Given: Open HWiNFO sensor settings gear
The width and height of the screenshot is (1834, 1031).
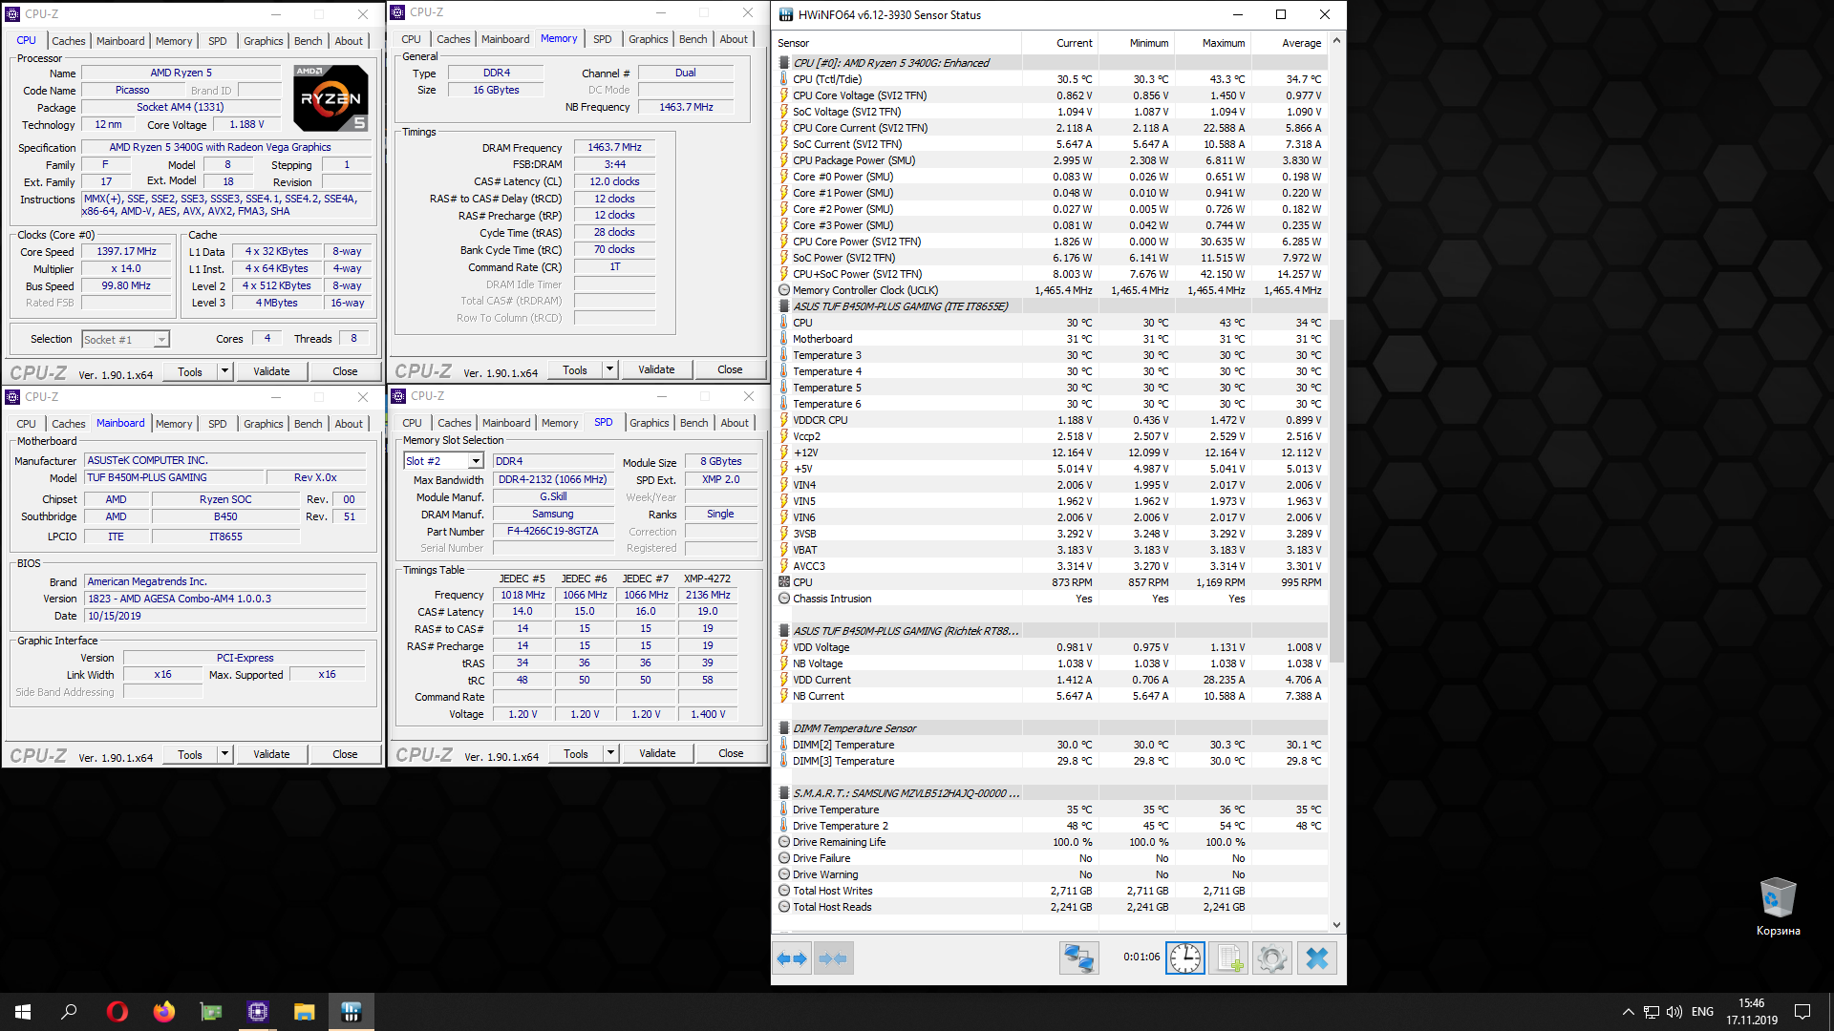Looking at the screenshot, I should [1272, 958].
